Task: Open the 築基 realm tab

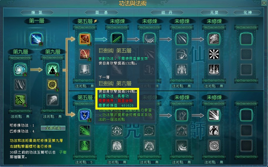Action: tap(102, 13)
